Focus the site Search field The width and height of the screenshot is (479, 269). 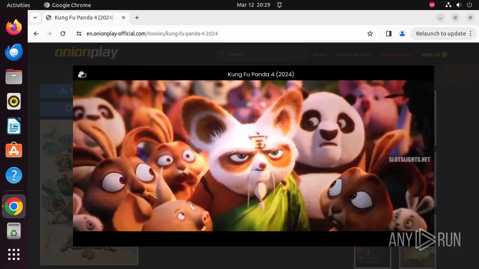point(263,54)
